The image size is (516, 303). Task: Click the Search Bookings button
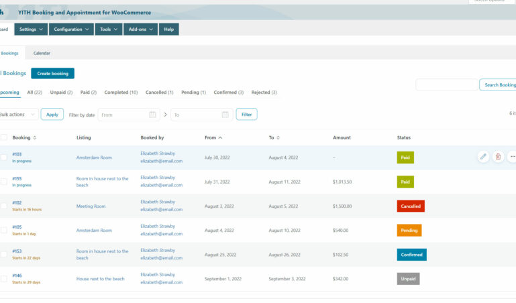498,84
